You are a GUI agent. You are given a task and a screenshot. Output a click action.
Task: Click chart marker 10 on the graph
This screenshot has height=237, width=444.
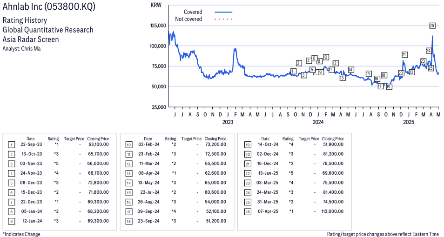click(325, 57)
